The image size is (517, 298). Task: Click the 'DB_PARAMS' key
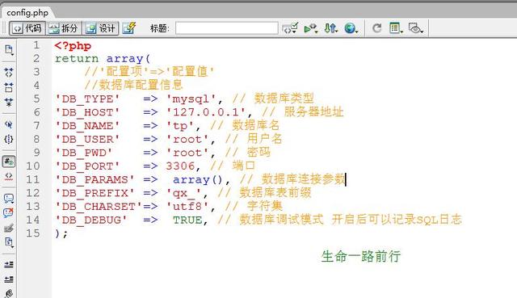point(95,180)
